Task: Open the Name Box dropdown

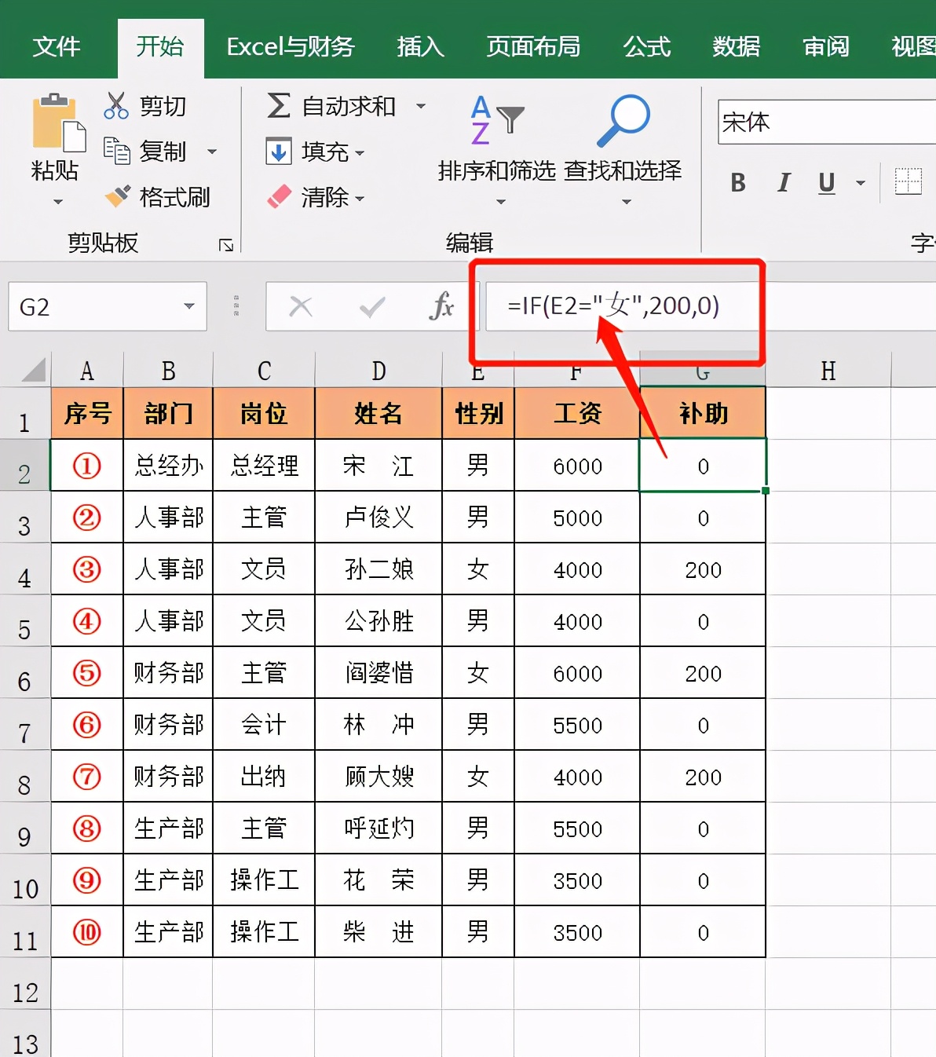Action: point(189,306)
